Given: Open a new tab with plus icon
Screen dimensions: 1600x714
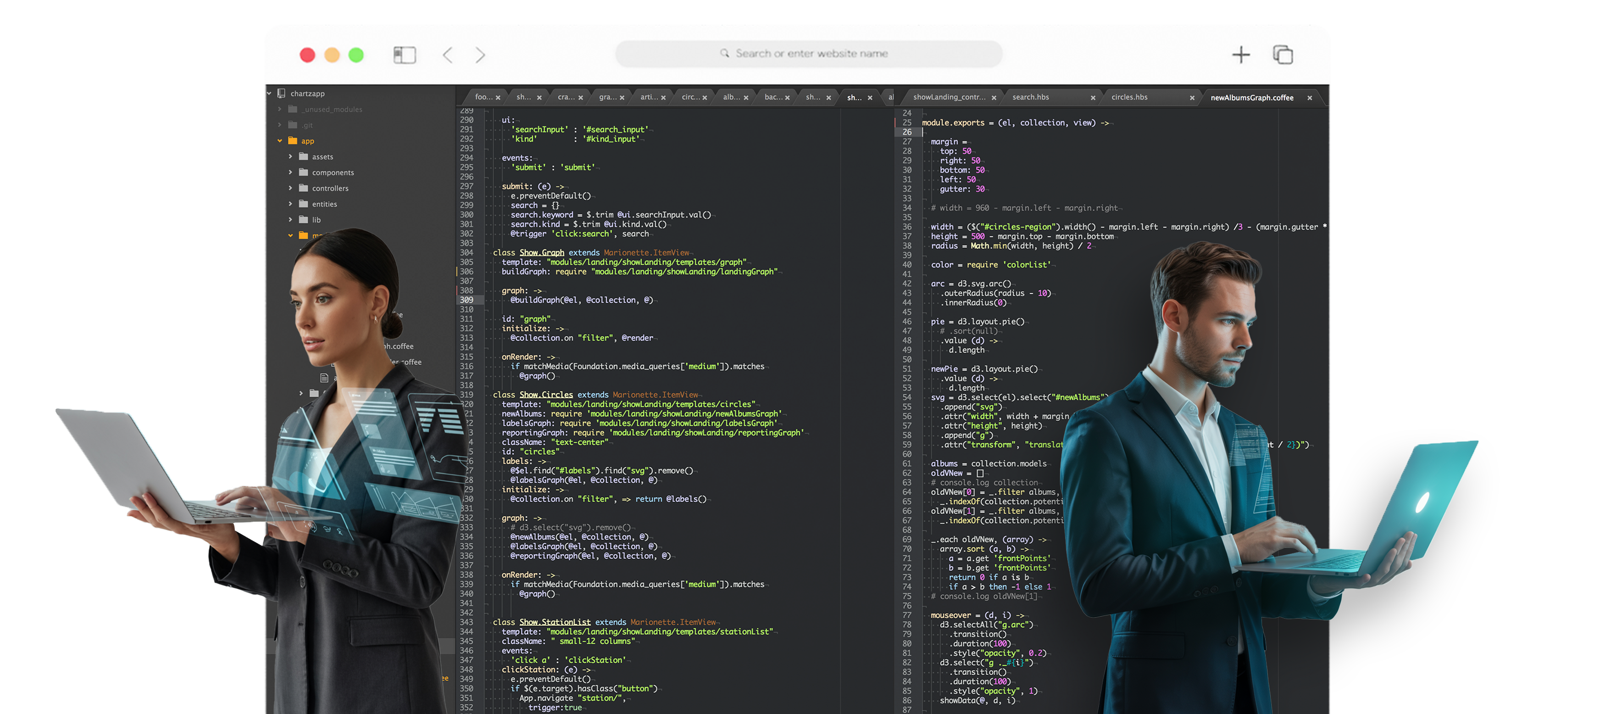Looking at the screenshot, I should tap(1240, 55).
